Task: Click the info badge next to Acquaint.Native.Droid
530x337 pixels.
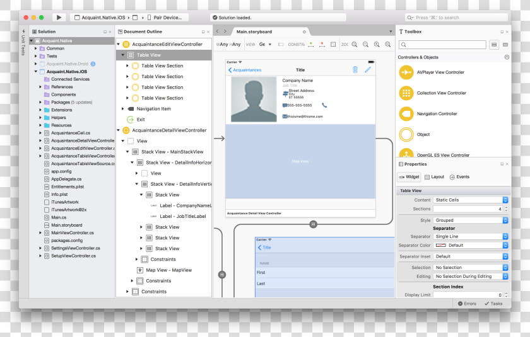Action: 93,64
